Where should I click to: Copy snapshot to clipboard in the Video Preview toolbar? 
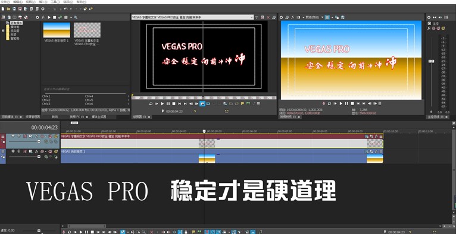(x=337, y=17)
